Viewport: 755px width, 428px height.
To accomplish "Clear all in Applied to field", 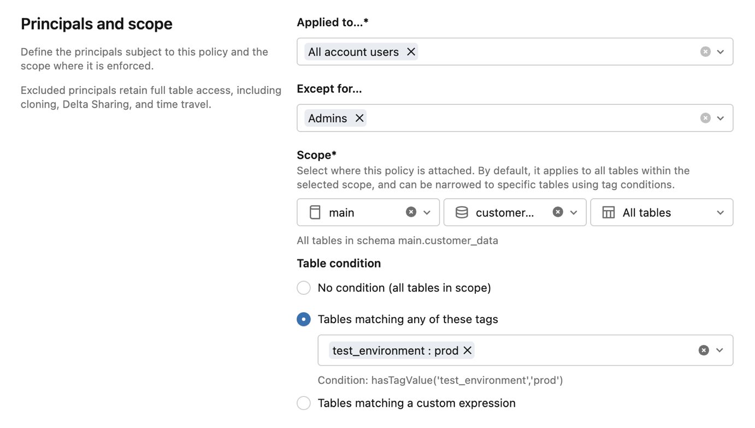I will [x=705, y=52].
